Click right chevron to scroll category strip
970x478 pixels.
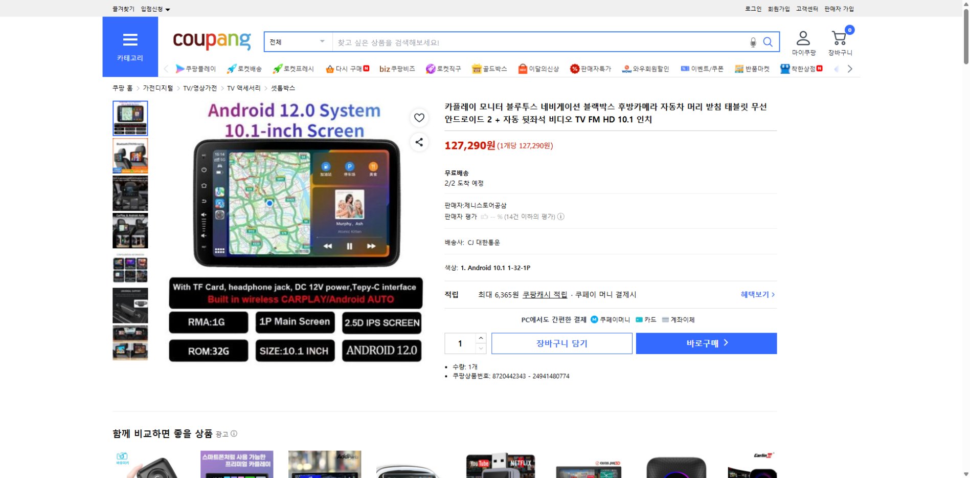(849, 68)
